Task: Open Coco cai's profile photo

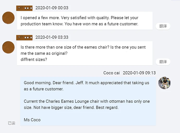Action: 164,83
